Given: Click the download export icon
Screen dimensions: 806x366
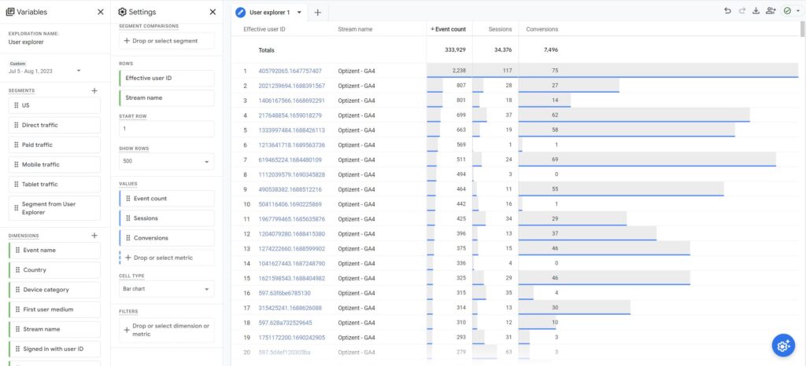Looking at the screenshot, I should 756,11.
